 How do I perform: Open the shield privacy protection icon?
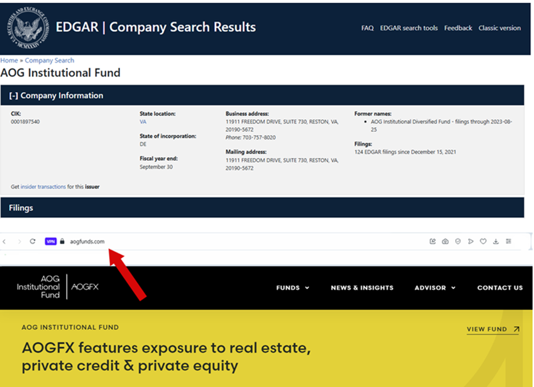click(x=458, y=242)
